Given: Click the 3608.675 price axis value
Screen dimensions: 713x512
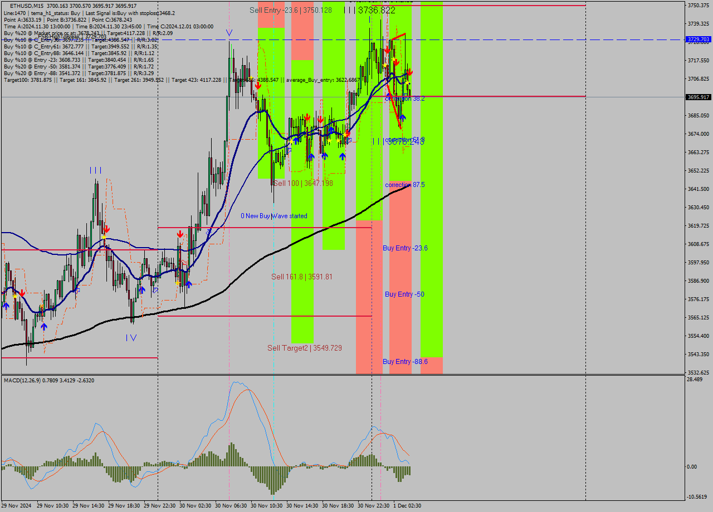Looking at the screenshot, I should 699,244.
